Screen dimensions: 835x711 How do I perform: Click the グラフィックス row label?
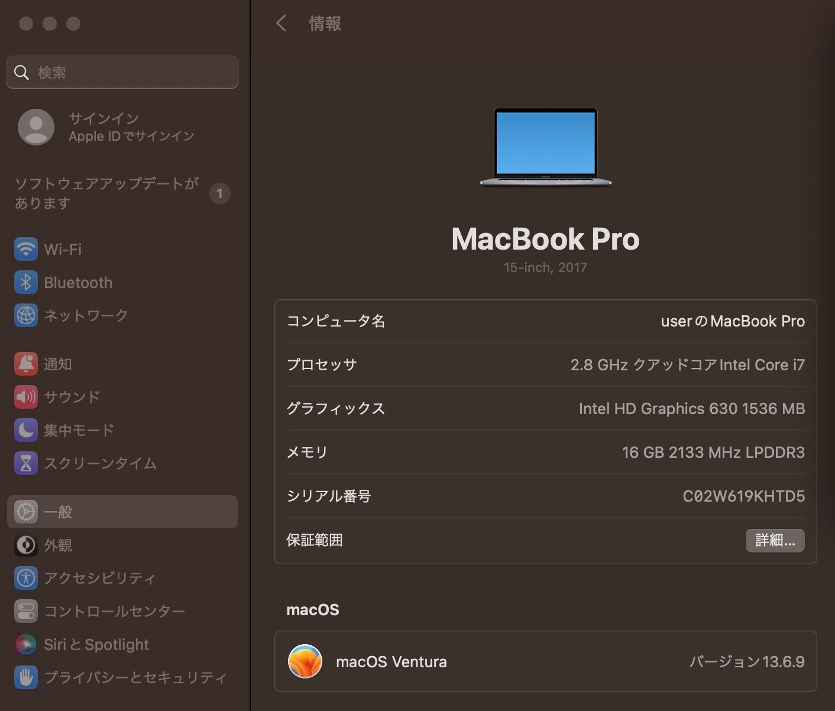336,409
